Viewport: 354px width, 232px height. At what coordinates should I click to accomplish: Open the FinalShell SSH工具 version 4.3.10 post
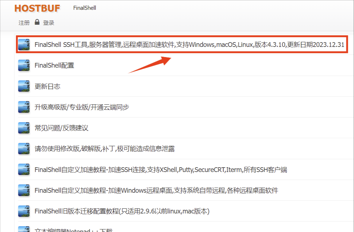[x=189, y=45]
